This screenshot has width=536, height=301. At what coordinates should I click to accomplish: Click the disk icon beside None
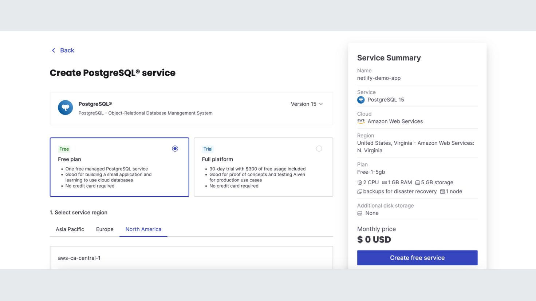pyautogui.click(x=360, y=213)
